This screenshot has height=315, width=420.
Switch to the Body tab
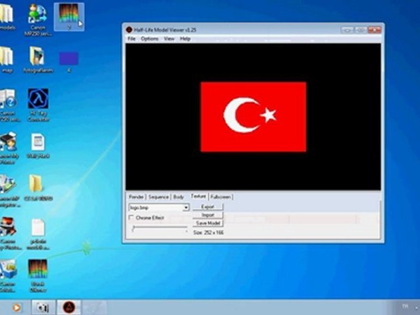pos(178,197)
